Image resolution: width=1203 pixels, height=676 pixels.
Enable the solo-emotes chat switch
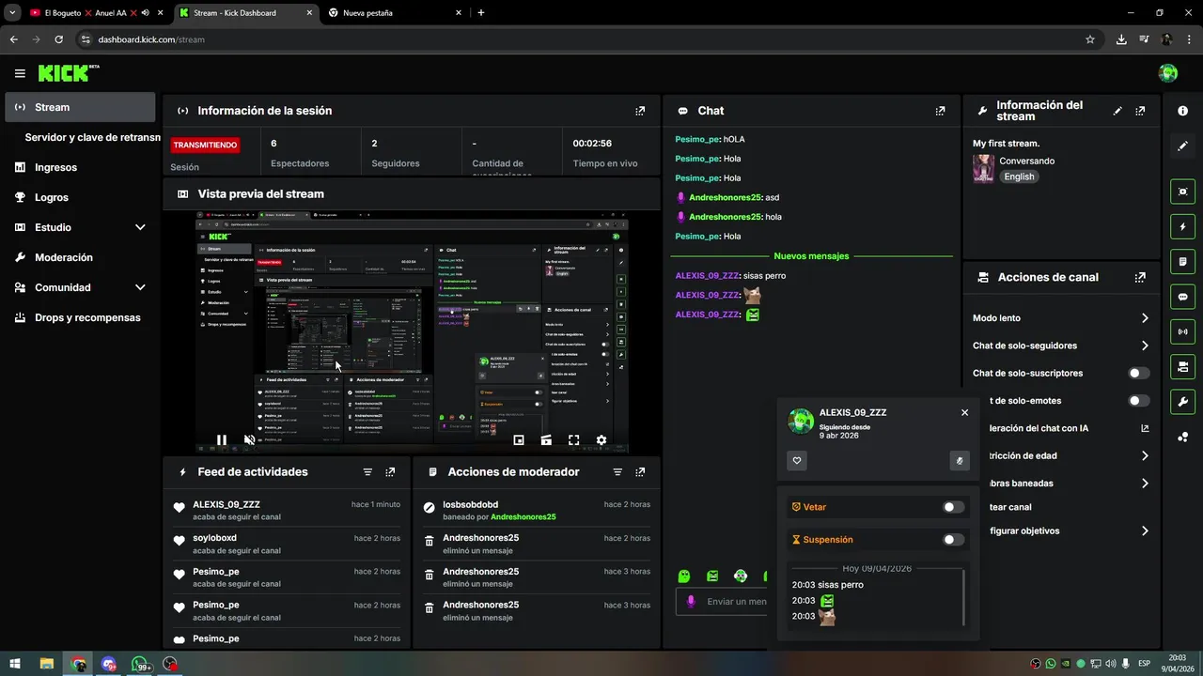tap(1139, 401)
